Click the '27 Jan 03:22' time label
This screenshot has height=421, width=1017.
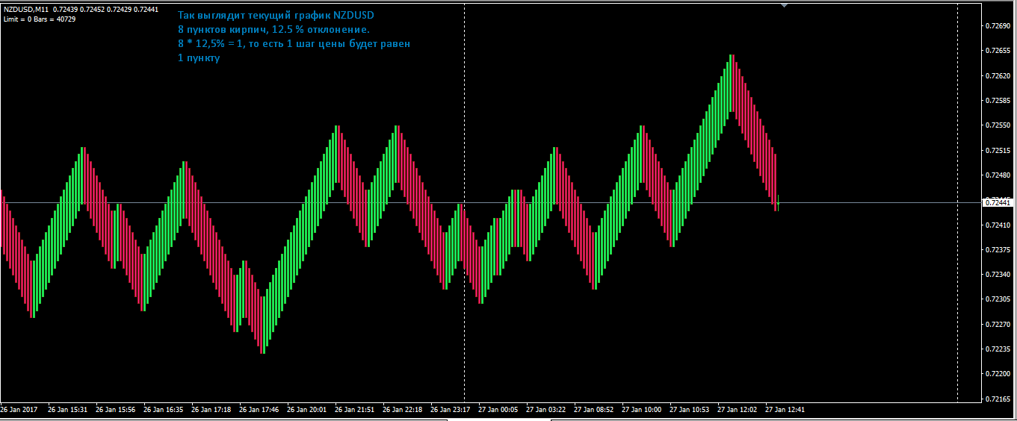545,409
